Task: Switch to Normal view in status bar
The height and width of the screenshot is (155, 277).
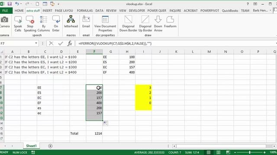Action: (x=209, y=152)
